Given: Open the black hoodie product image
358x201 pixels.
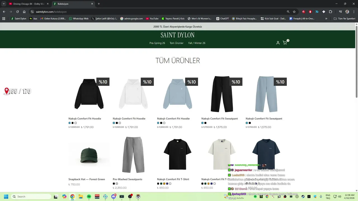Looking at the screenshot, I should [x=89, y=94].
